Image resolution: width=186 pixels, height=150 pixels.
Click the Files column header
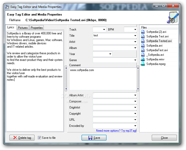click(159, 28)
